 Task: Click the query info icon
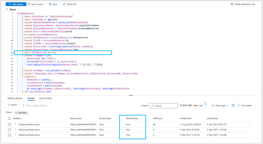coord(205,104)
